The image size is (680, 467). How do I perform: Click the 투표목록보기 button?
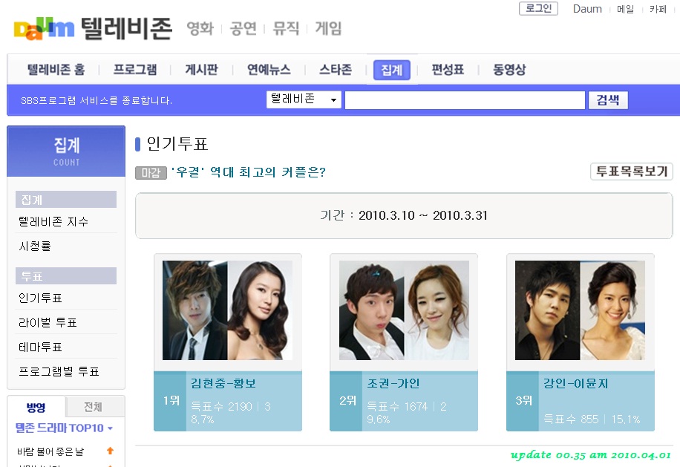632,172
